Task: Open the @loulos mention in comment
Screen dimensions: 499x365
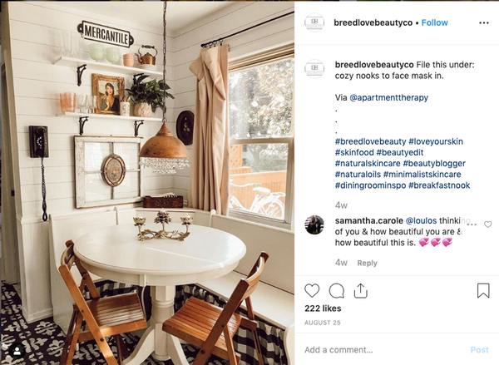Action: 421,220
